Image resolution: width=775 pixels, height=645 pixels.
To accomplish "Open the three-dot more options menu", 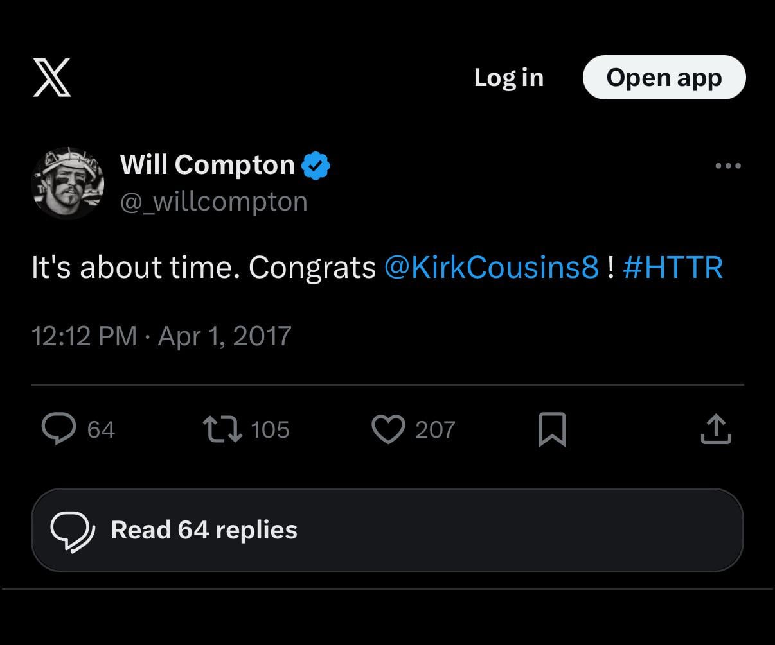I will point(727,165).
